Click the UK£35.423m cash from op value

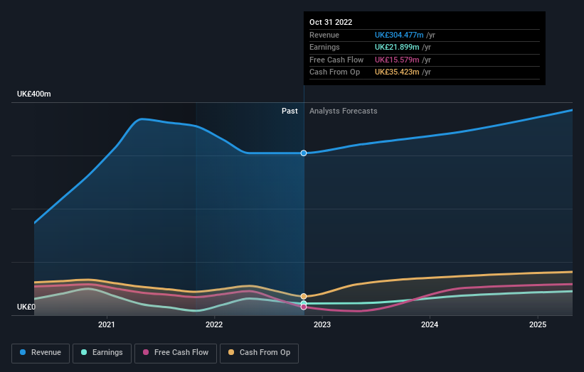397,72
